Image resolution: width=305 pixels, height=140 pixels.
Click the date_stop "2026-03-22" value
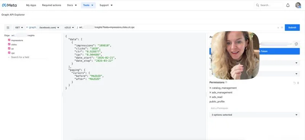[103, 61]
